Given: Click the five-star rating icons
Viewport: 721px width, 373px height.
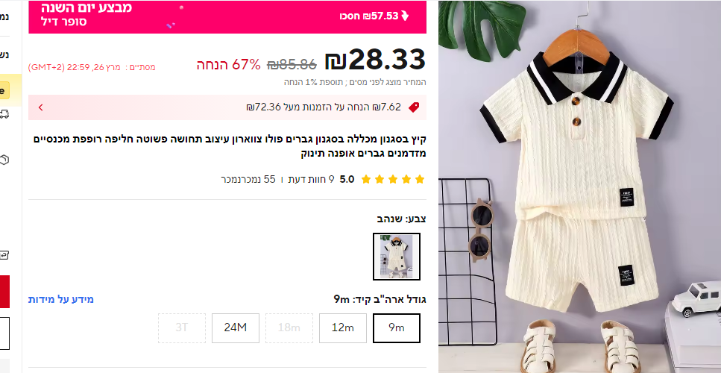Looking at the screenshot, I should coord(393,179).
